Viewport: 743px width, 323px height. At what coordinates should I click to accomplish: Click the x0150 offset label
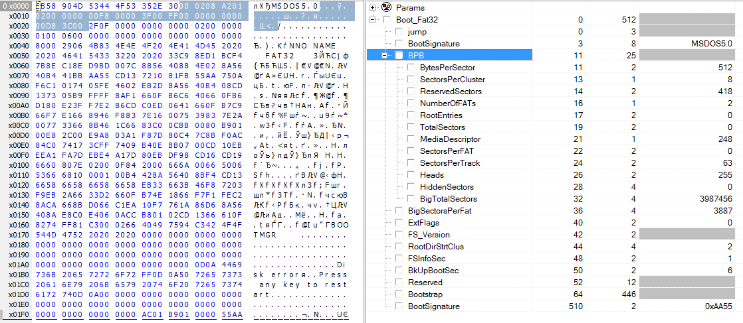tap(19, 215)
